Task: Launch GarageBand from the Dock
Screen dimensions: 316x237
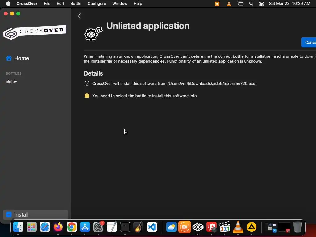Action: [x=139, y=227]
